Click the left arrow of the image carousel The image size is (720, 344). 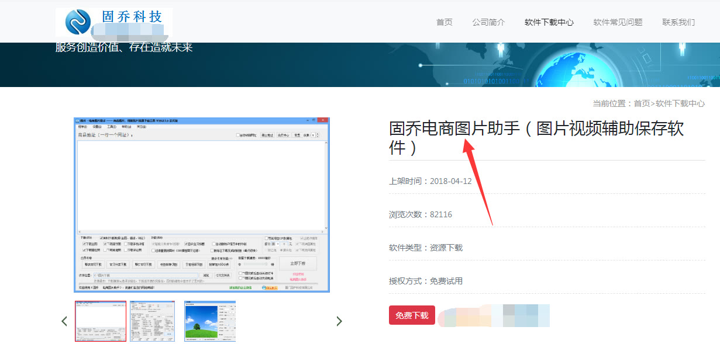(64, 321)
